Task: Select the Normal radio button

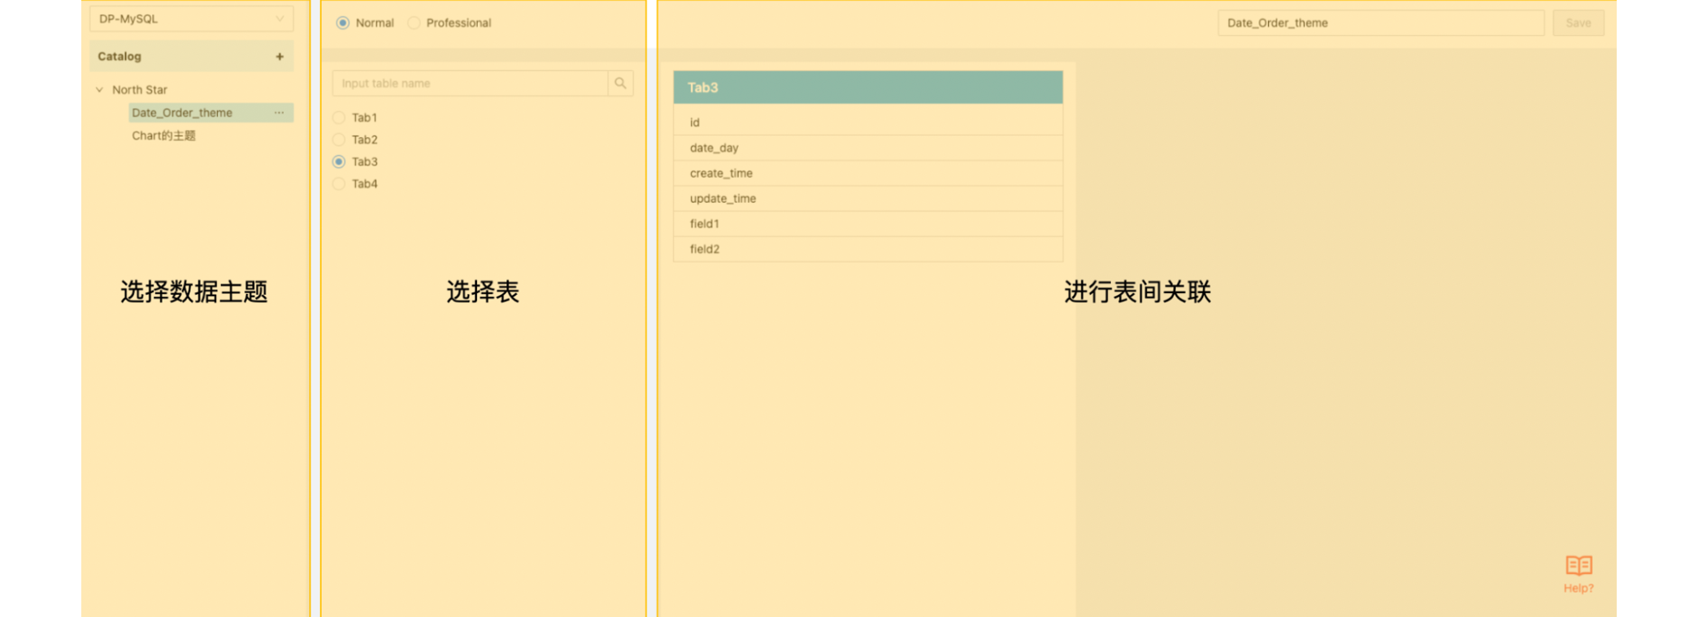Action: pyautogui.click(x=343, y=23)
